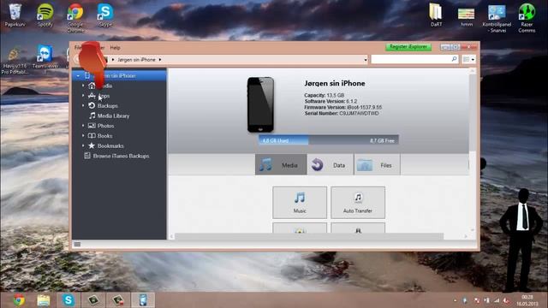Open the breadcrumb arrow after Jørgen sin iPhone
The height and width of the screenshot is (308, 548).
click(x=160, y=60)
